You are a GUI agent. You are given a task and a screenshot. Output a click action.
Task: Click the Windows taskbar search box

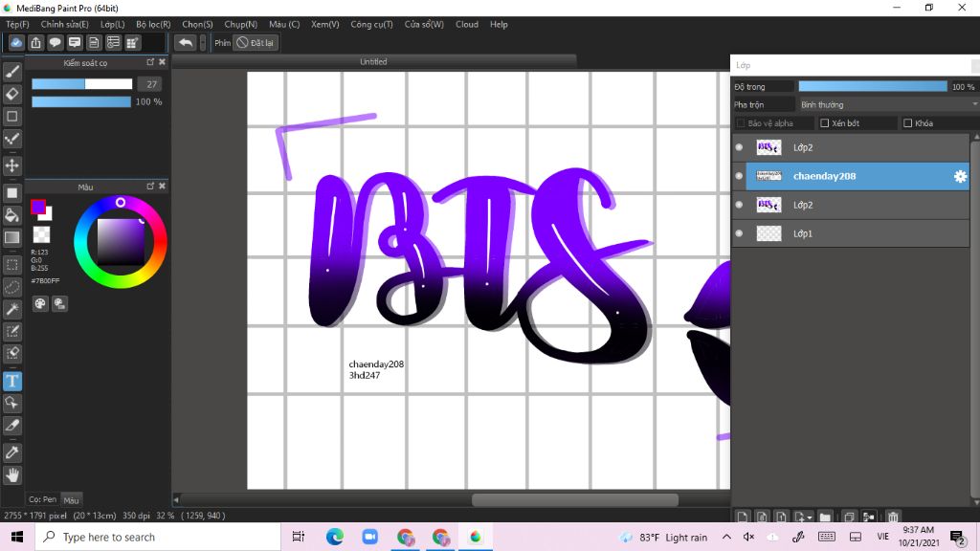[158, 537]
